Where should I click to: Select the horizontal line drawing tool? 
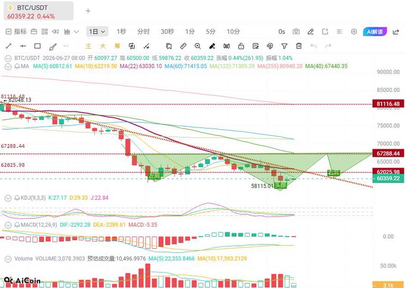coord(23,46)
